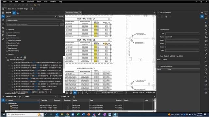The height and width of the screenshot is (117, 209).
Task: Open the View menu
Action: coord(23,2)
